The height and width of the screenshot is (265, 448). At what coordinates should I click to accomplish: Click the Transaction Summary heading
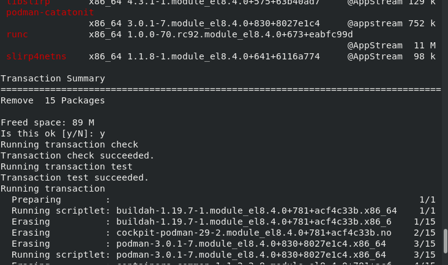click(x=53, y=78)
